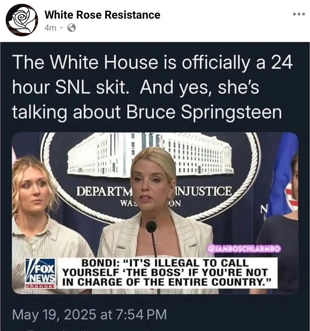The image size is (310, 331).
Task: Click the DEPARTMENT OF INJUSTICE seal text
Action: point(154,191)
